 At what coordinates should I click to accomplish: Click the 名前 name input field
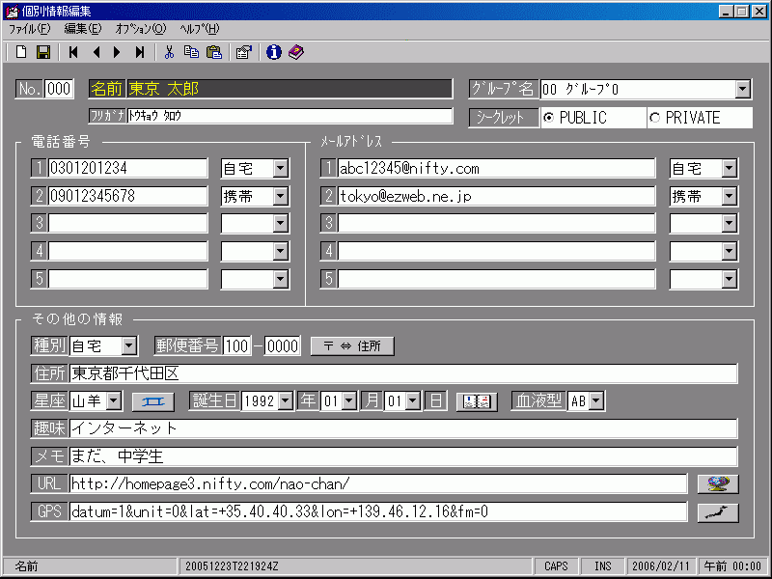[289, 89]
